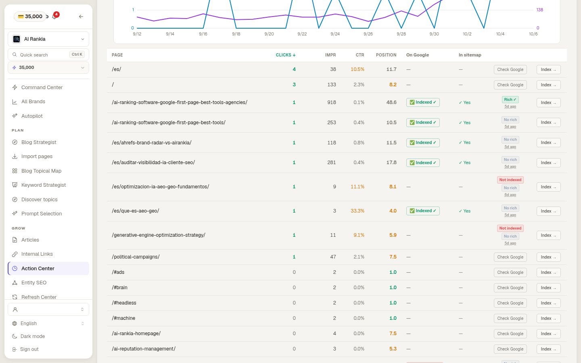Click the Refresh Center refresh icon
Screen dimensions: 581x363
coord(15,297)
